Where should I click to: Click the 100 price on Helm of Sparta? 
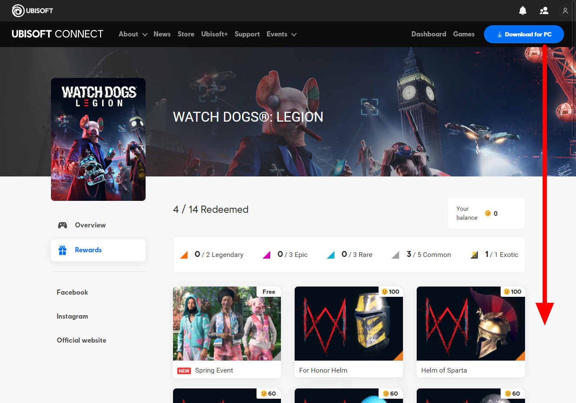pyautogui.click(x=513, y=292)
